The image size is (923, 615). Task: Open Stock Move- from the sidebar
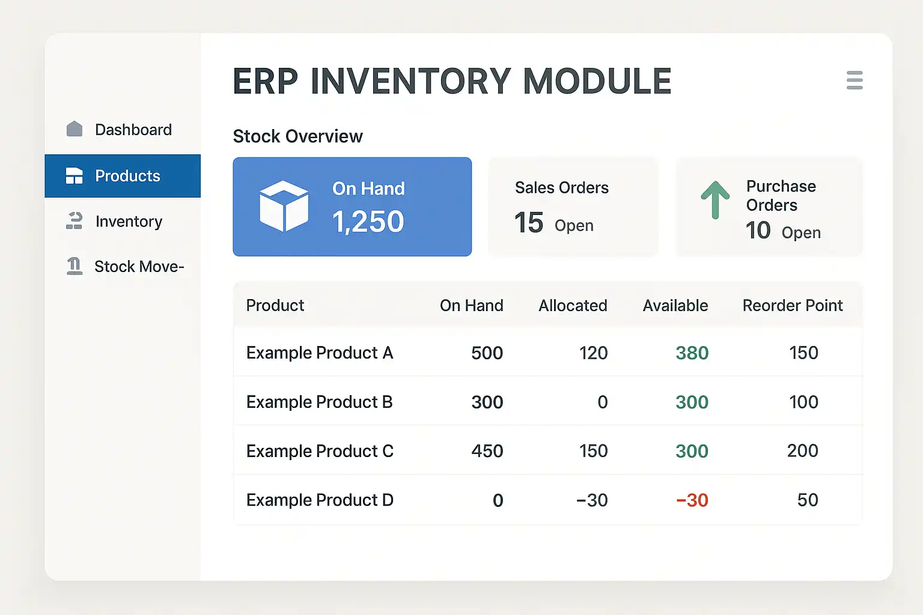click(x=123, y=267)
